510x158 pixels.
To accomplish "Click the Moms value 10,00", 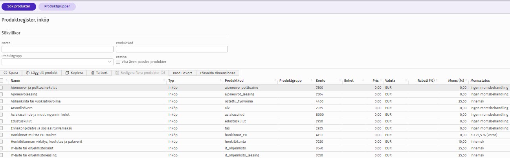I will 462,141.
